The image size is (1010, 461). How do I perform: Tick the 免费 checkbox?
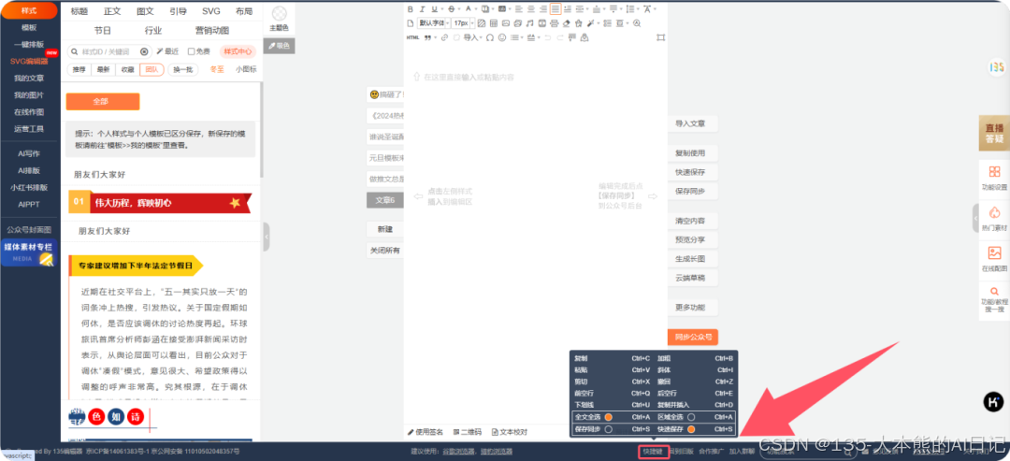coord(192,51)
